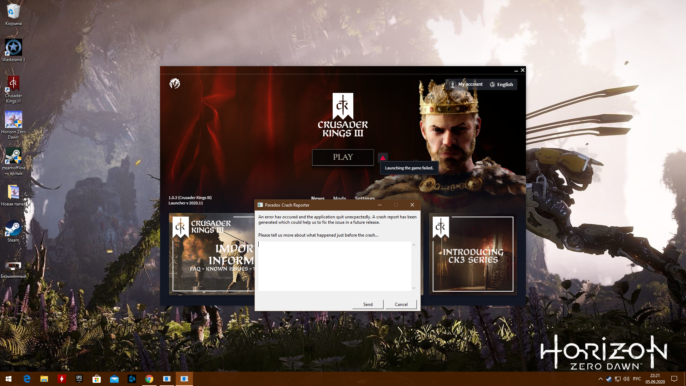686x386 pixels.
Task: Open Microsoft Store from the taskbar
Action: coord(96,379)
